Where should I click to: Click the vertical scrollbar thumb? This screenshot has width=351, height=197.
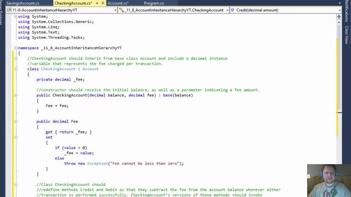pyautogui.click(x=339, y=66)
